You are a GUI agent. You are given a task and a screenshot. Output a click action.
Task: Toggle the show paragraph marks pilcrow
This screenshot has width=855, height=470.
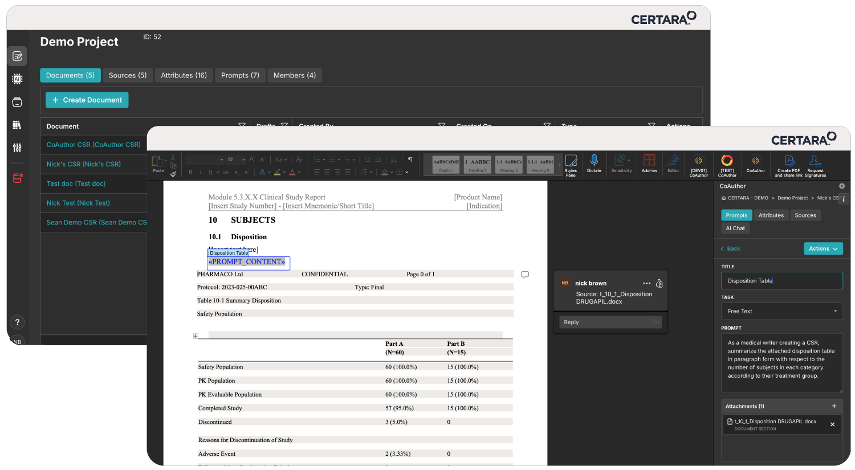(x=410, y=160)
